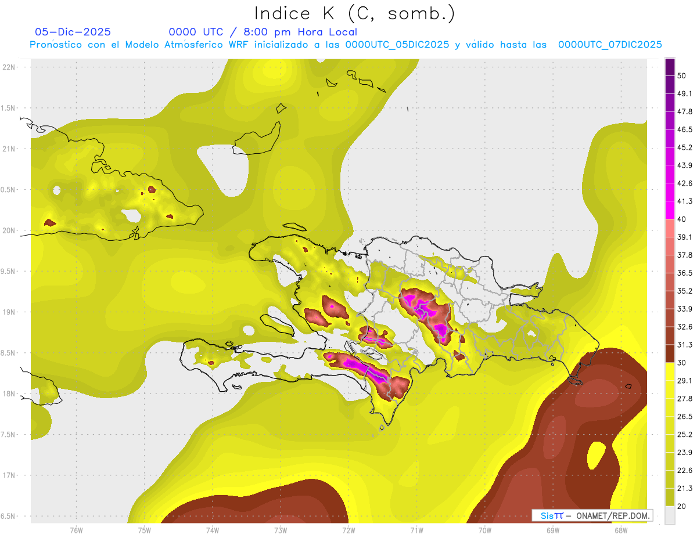The height and width of the screenshot is (538, 697).
Task: Click the WRF forecast model description line
Action: [x=346, y=45]
